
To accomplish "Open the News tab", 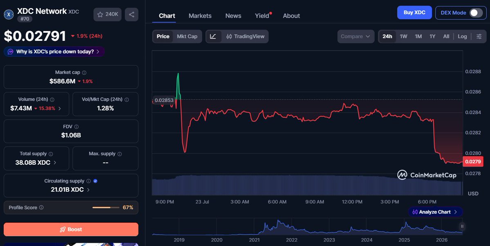I will tap(233, 16).
